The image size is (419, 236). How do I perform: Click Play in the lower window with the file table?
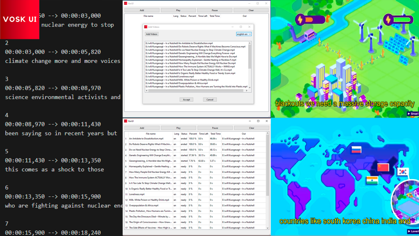click(178, 128)
